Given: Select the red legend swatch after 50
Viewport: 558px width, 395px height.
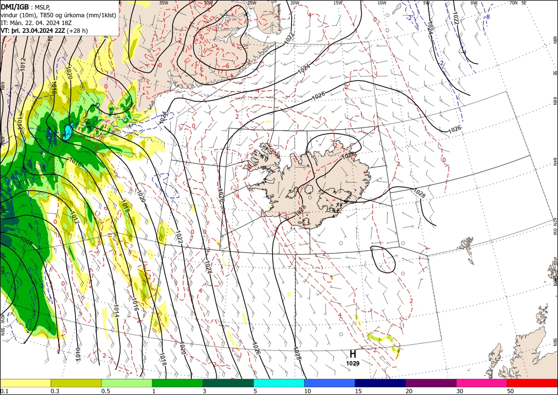Looking at the screenshot, I should (x=532, y=383).
